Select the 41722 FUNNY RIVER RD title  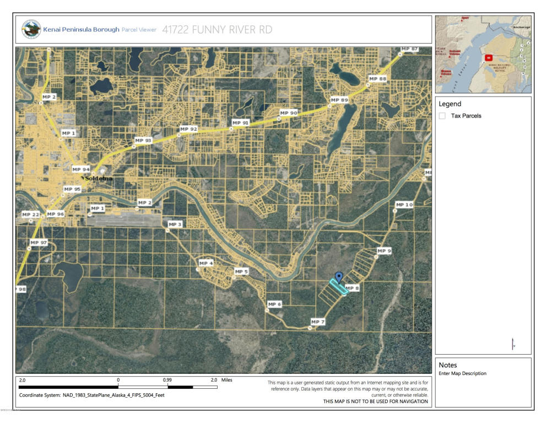point(218,30)
